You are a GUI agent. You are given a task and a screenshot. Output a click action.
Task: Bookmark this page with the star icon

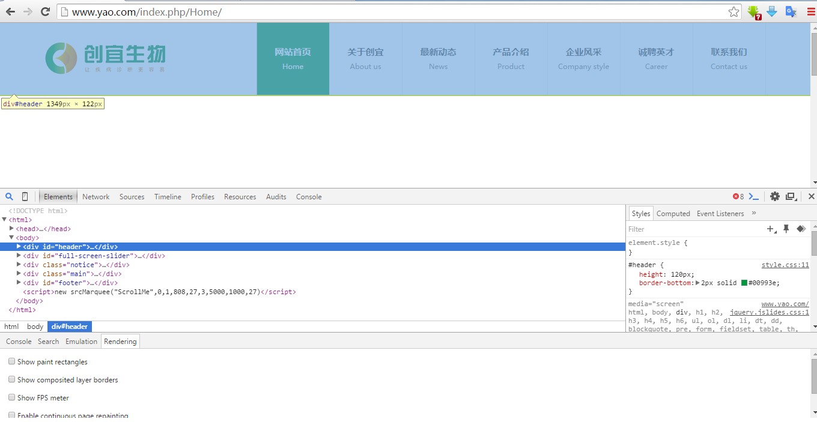[733, 11]
